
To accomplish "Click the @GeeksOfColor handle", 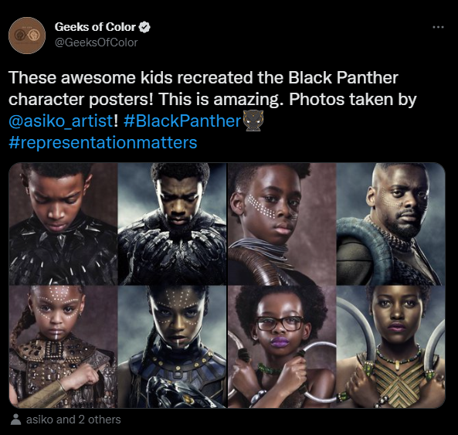I will (96, 42).
